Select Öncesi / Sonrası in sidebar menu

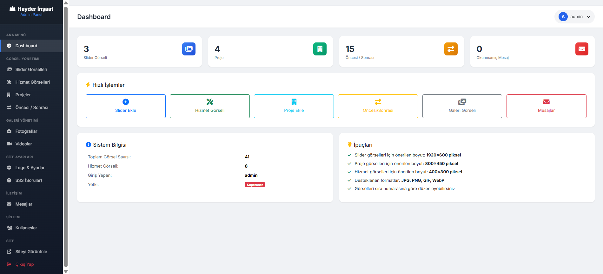[x=31, y=107]
